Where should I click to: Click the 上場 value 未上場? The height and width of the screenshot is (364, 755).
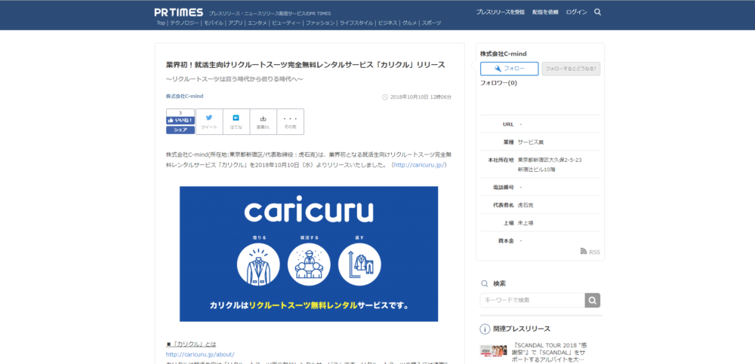[x=525, y=223]
